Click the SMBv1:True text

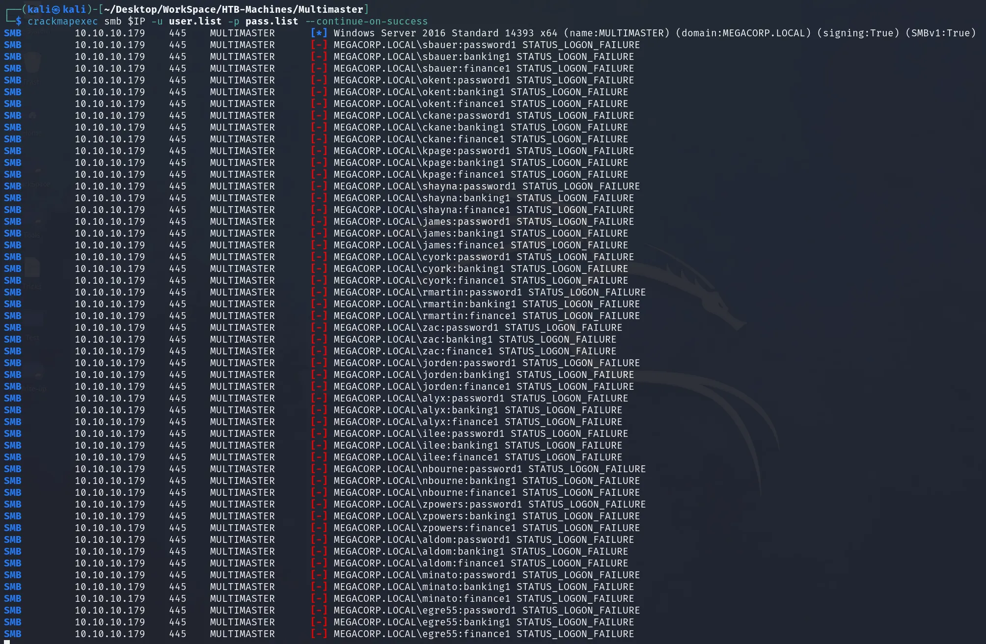tap(940, 33)
